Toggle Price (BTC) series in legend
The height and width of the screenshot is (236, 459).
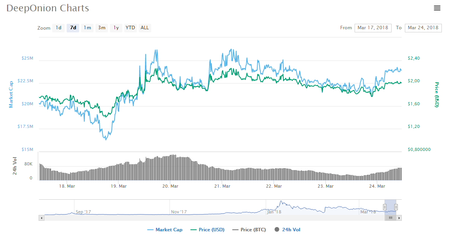(x=249, y=230)
